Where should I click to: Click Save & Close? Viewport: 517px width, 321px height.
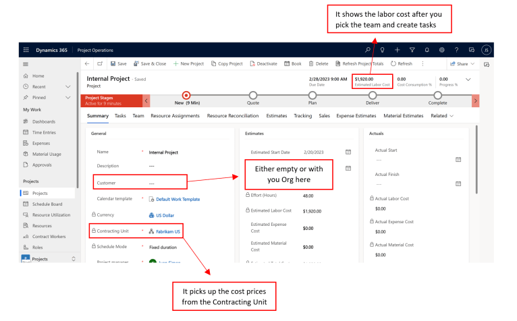150,64
